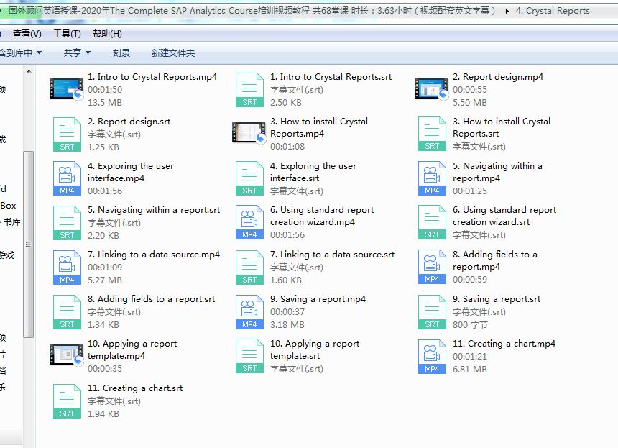Screen dimensions: 618x448
Task: Select MP4 icon of 5. Navigating within a report.mp4
Action: (x=432, y=178)
